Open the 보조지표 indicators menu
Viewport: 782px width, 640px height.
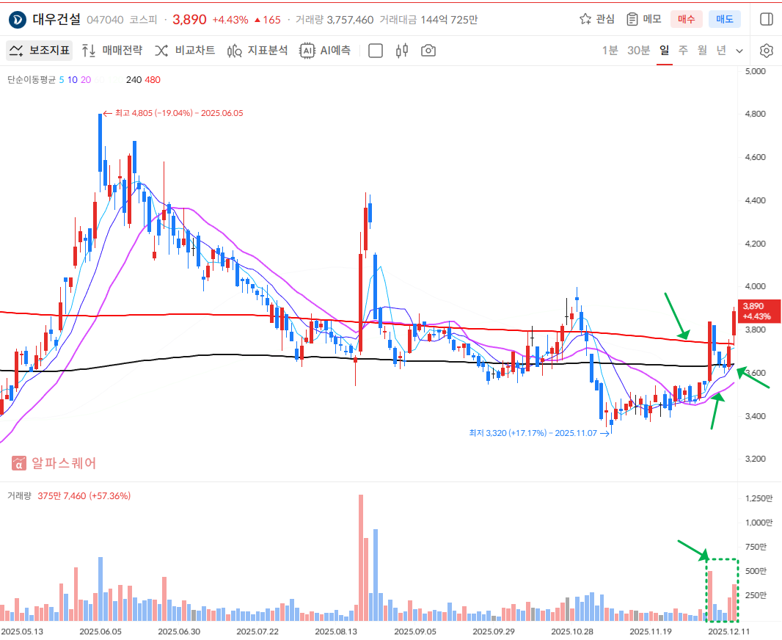(x=40, y=51)
